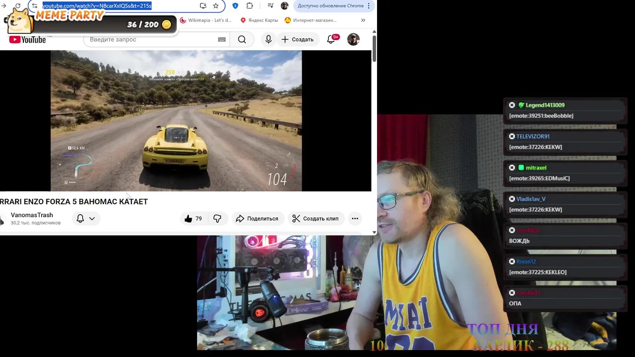The width and height of the screenshot is (635, 357).
Task: Dismiss mitraxel chat message
Action: point(512,168)
